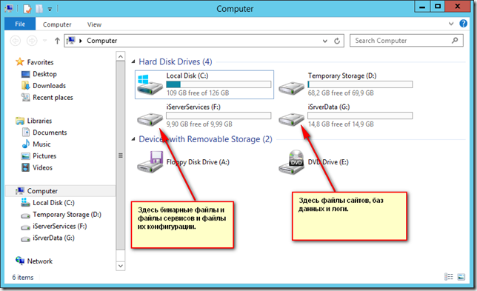Viewport: 477px width, 291px height.
Task: Click the Local Disk (C:) drive icon
Action: tap(150, 84)
